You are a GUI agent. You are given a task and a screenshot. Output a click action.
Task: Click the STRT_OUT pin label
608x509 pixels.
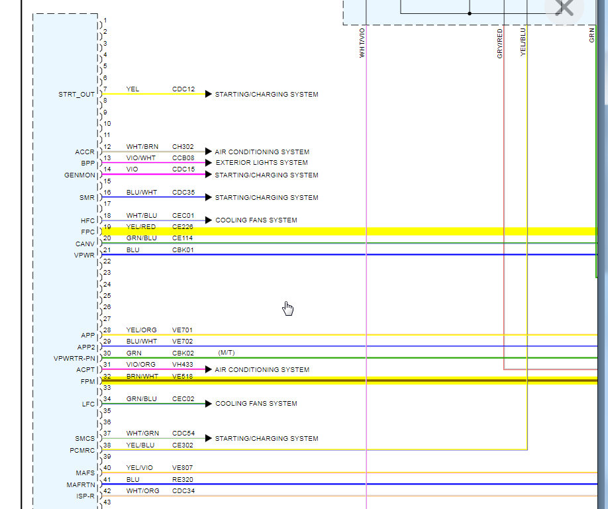(76, 94)
